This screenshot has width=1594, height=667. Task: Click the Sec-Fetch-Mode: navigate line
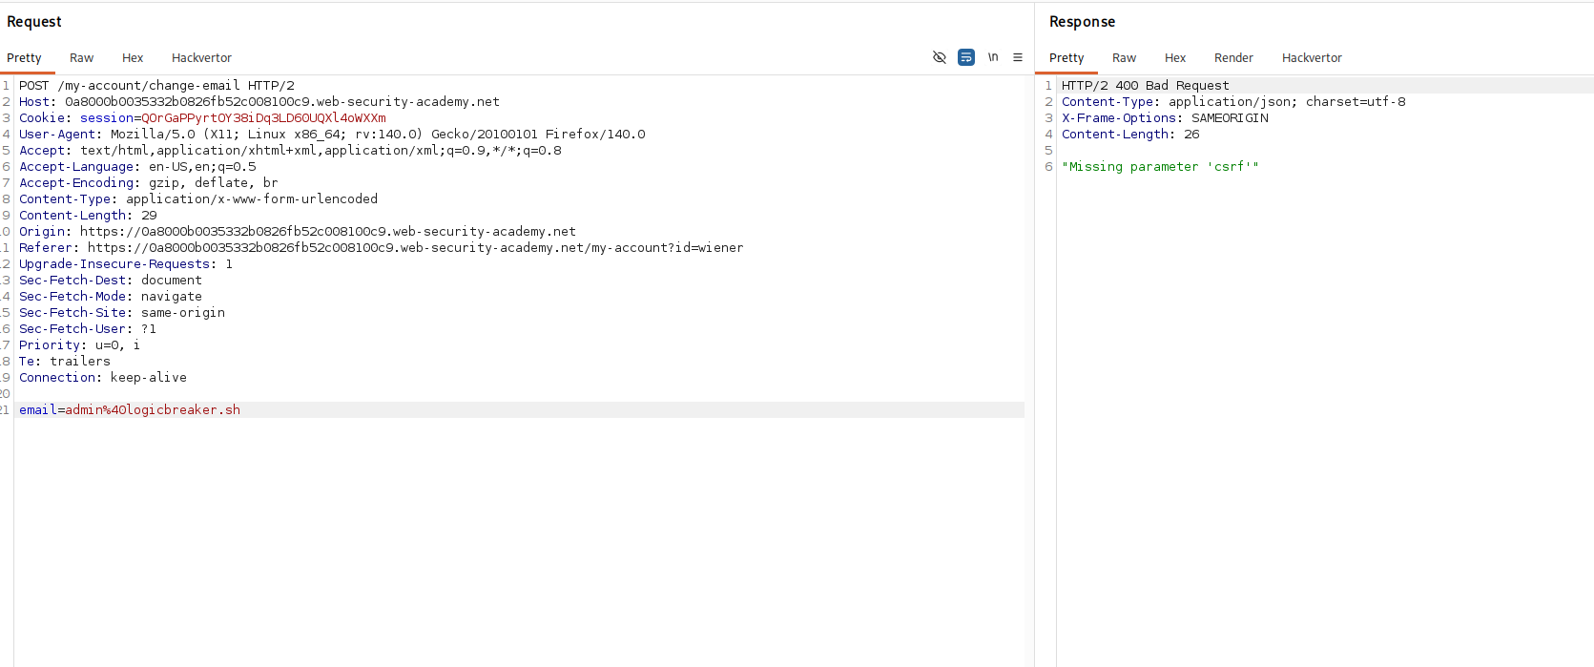[111, 297]
